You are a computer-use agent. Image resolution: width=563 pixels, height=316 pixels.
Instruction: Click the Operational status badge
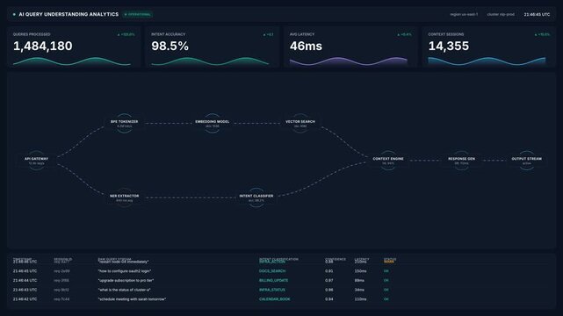(x=138, y=14)
